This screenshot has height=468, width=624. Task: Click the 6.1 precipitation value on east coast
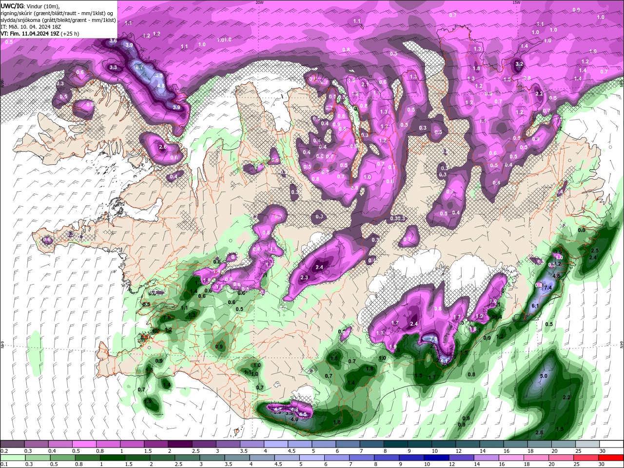click(535, 306)
